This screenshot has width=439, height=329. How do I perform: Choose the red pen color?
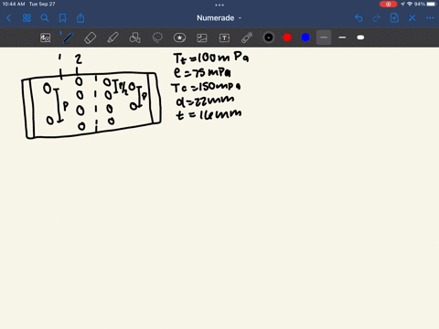tap(287, 37)
